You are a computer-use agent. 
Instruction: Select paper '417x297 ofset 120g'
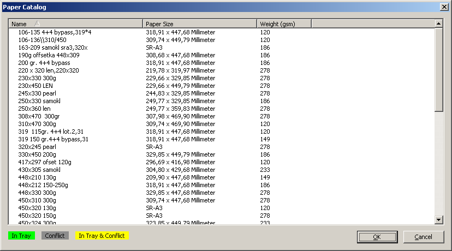(45, 162)
